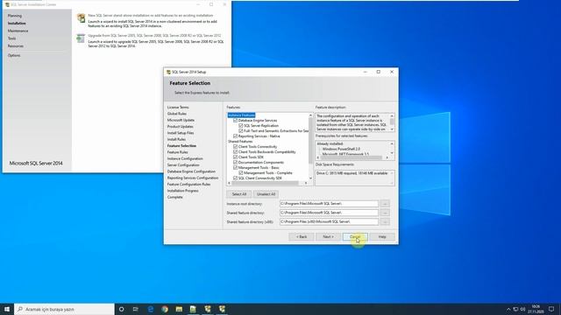Toggle Full-Text and Semantic Extractions checkbox
Viewport: 561px width, 315px height.
click(241, 131)
